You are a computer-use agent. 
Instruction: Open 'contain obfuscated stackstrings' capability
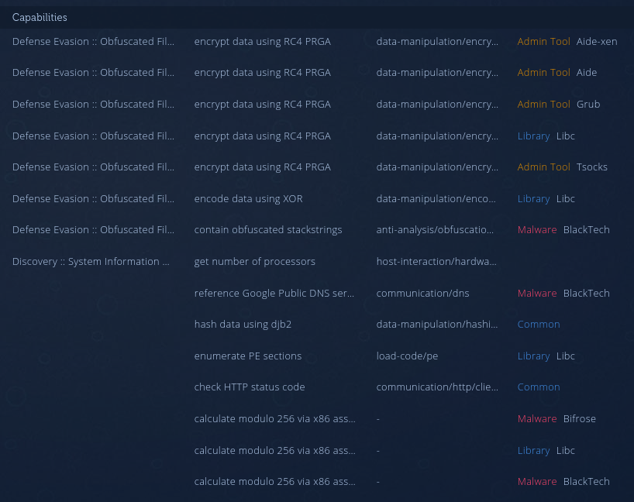(x=267, y=229)
